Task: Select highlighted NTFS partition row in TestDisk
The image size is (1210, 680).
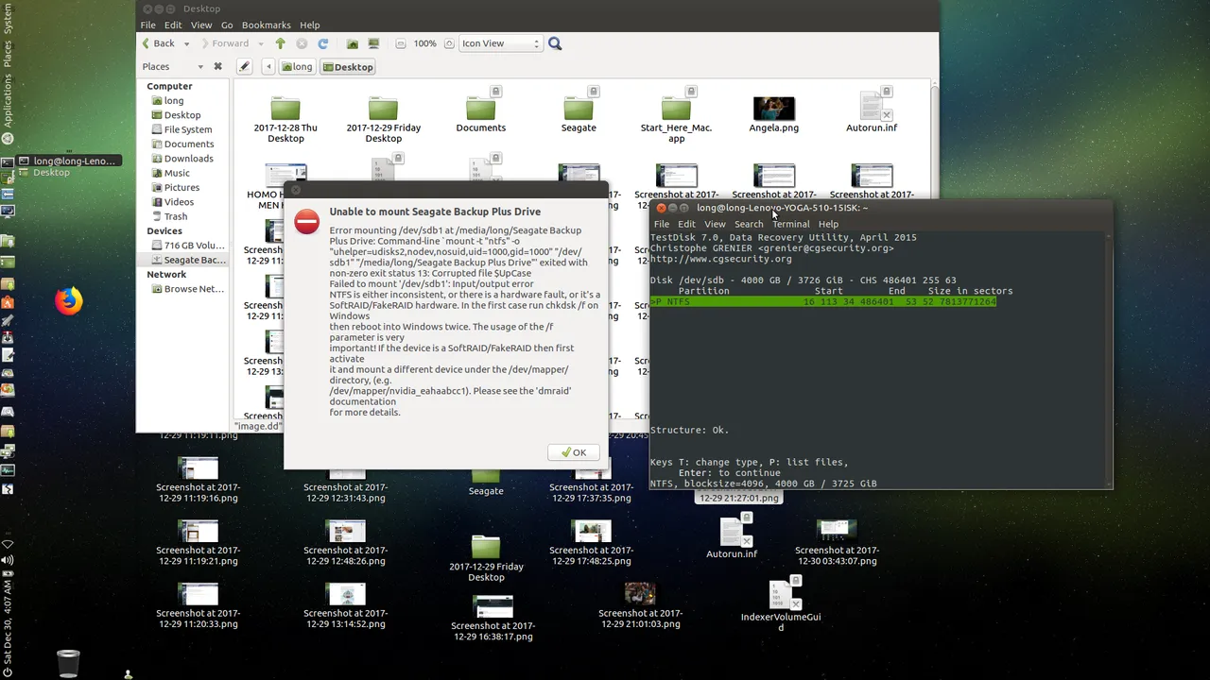Action: coord(823,301)
